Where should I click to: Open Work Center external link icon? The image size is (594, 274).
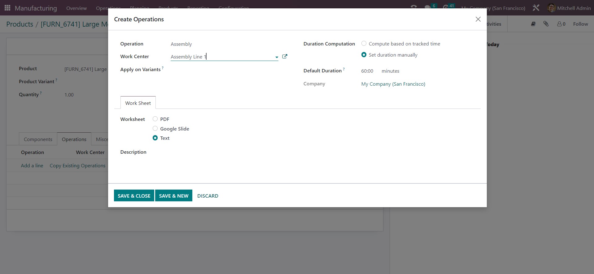[x=285, y=57]
